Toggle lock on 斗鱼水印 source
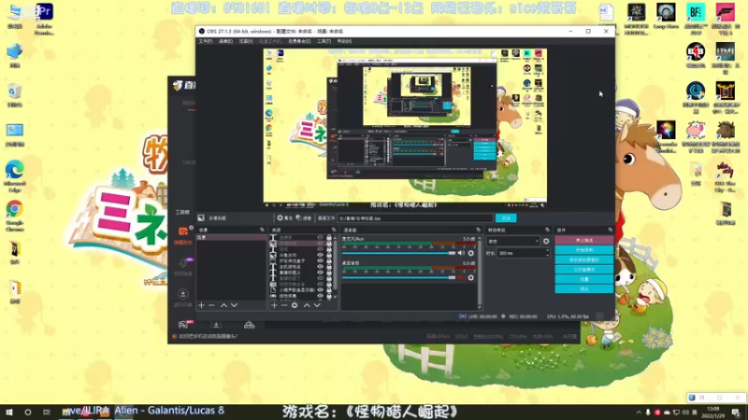Screen dimensions: 748x420 329,255
